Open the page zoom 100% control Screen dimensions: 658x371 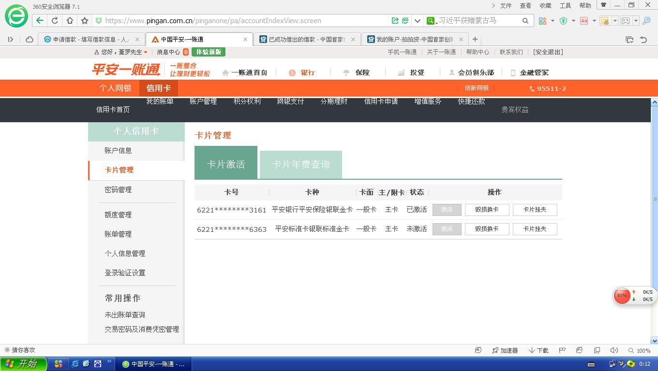point(639,350)
